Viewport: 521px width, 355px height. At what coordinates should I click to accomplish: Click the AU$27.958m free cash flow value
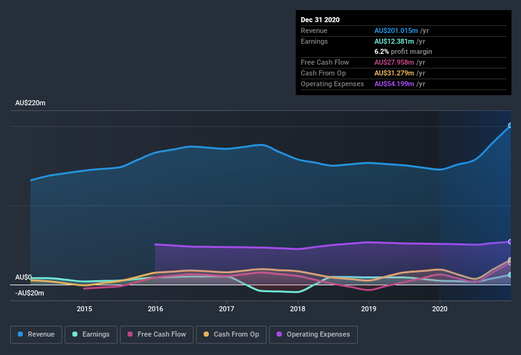pyautogui.click(x=396, y=62)
